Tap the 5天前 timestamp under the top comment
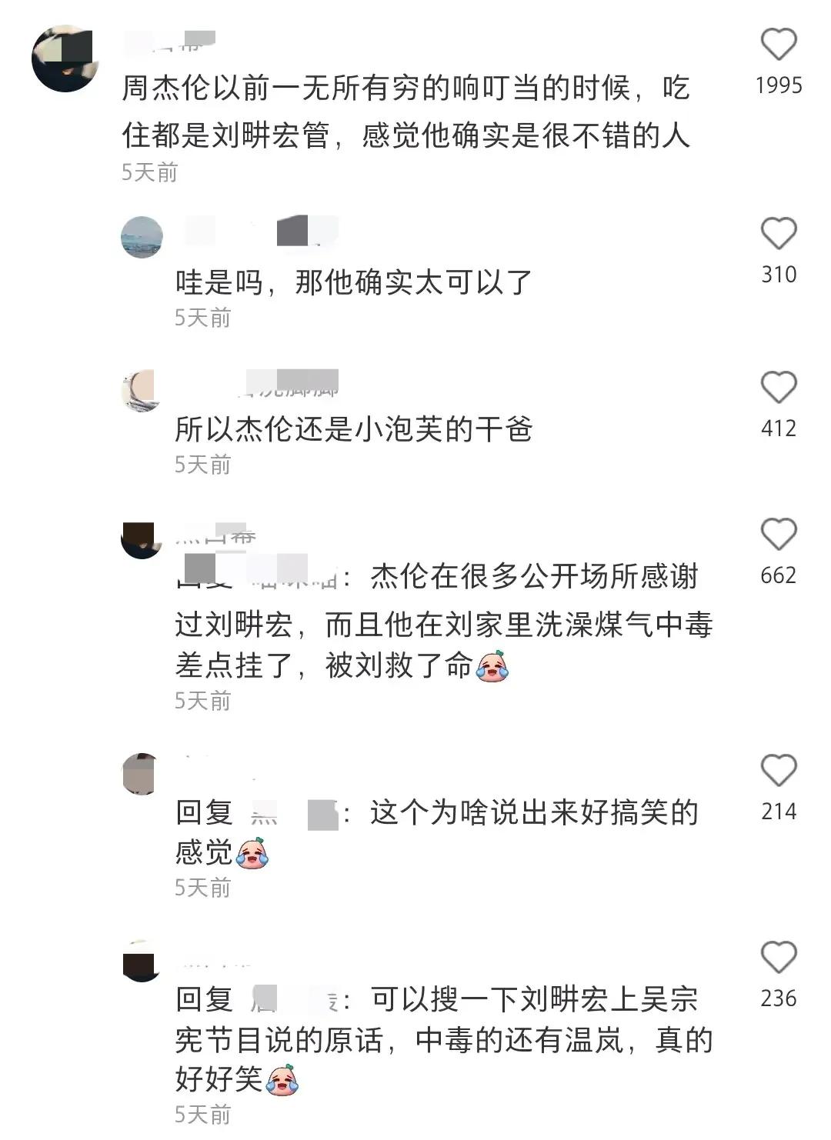The height and width of the screenshot is (1140, 831). 149,172
